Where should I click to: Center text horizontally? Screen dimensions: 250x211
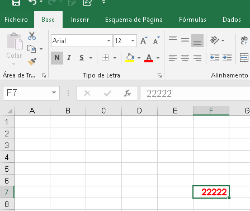coord(185,58)
